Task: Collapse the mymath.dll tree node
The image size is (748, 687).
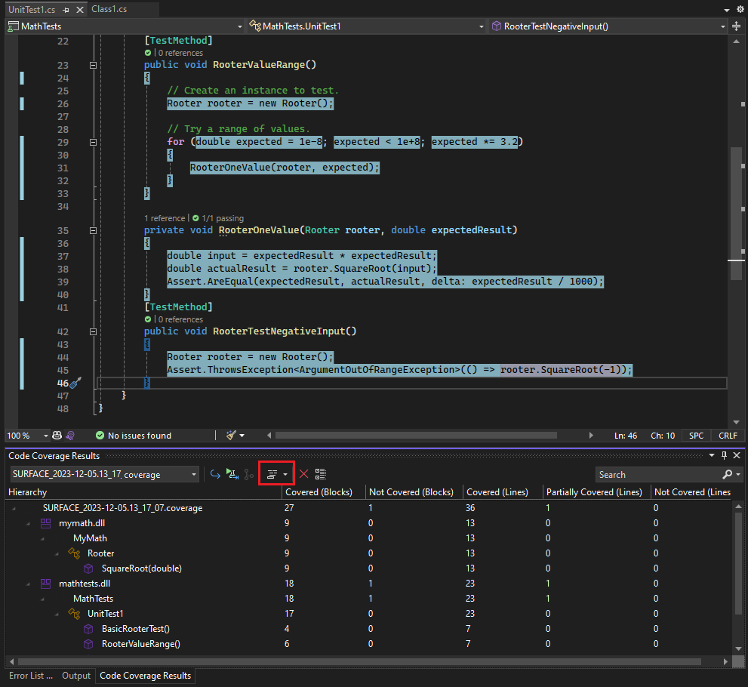Action: point(28,522)
